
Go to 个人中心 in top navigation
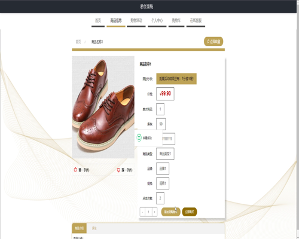coord(157,20)
